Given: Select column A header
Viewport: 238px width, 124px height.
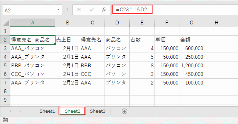Looking at the screenshot, I should coord(33,23).
